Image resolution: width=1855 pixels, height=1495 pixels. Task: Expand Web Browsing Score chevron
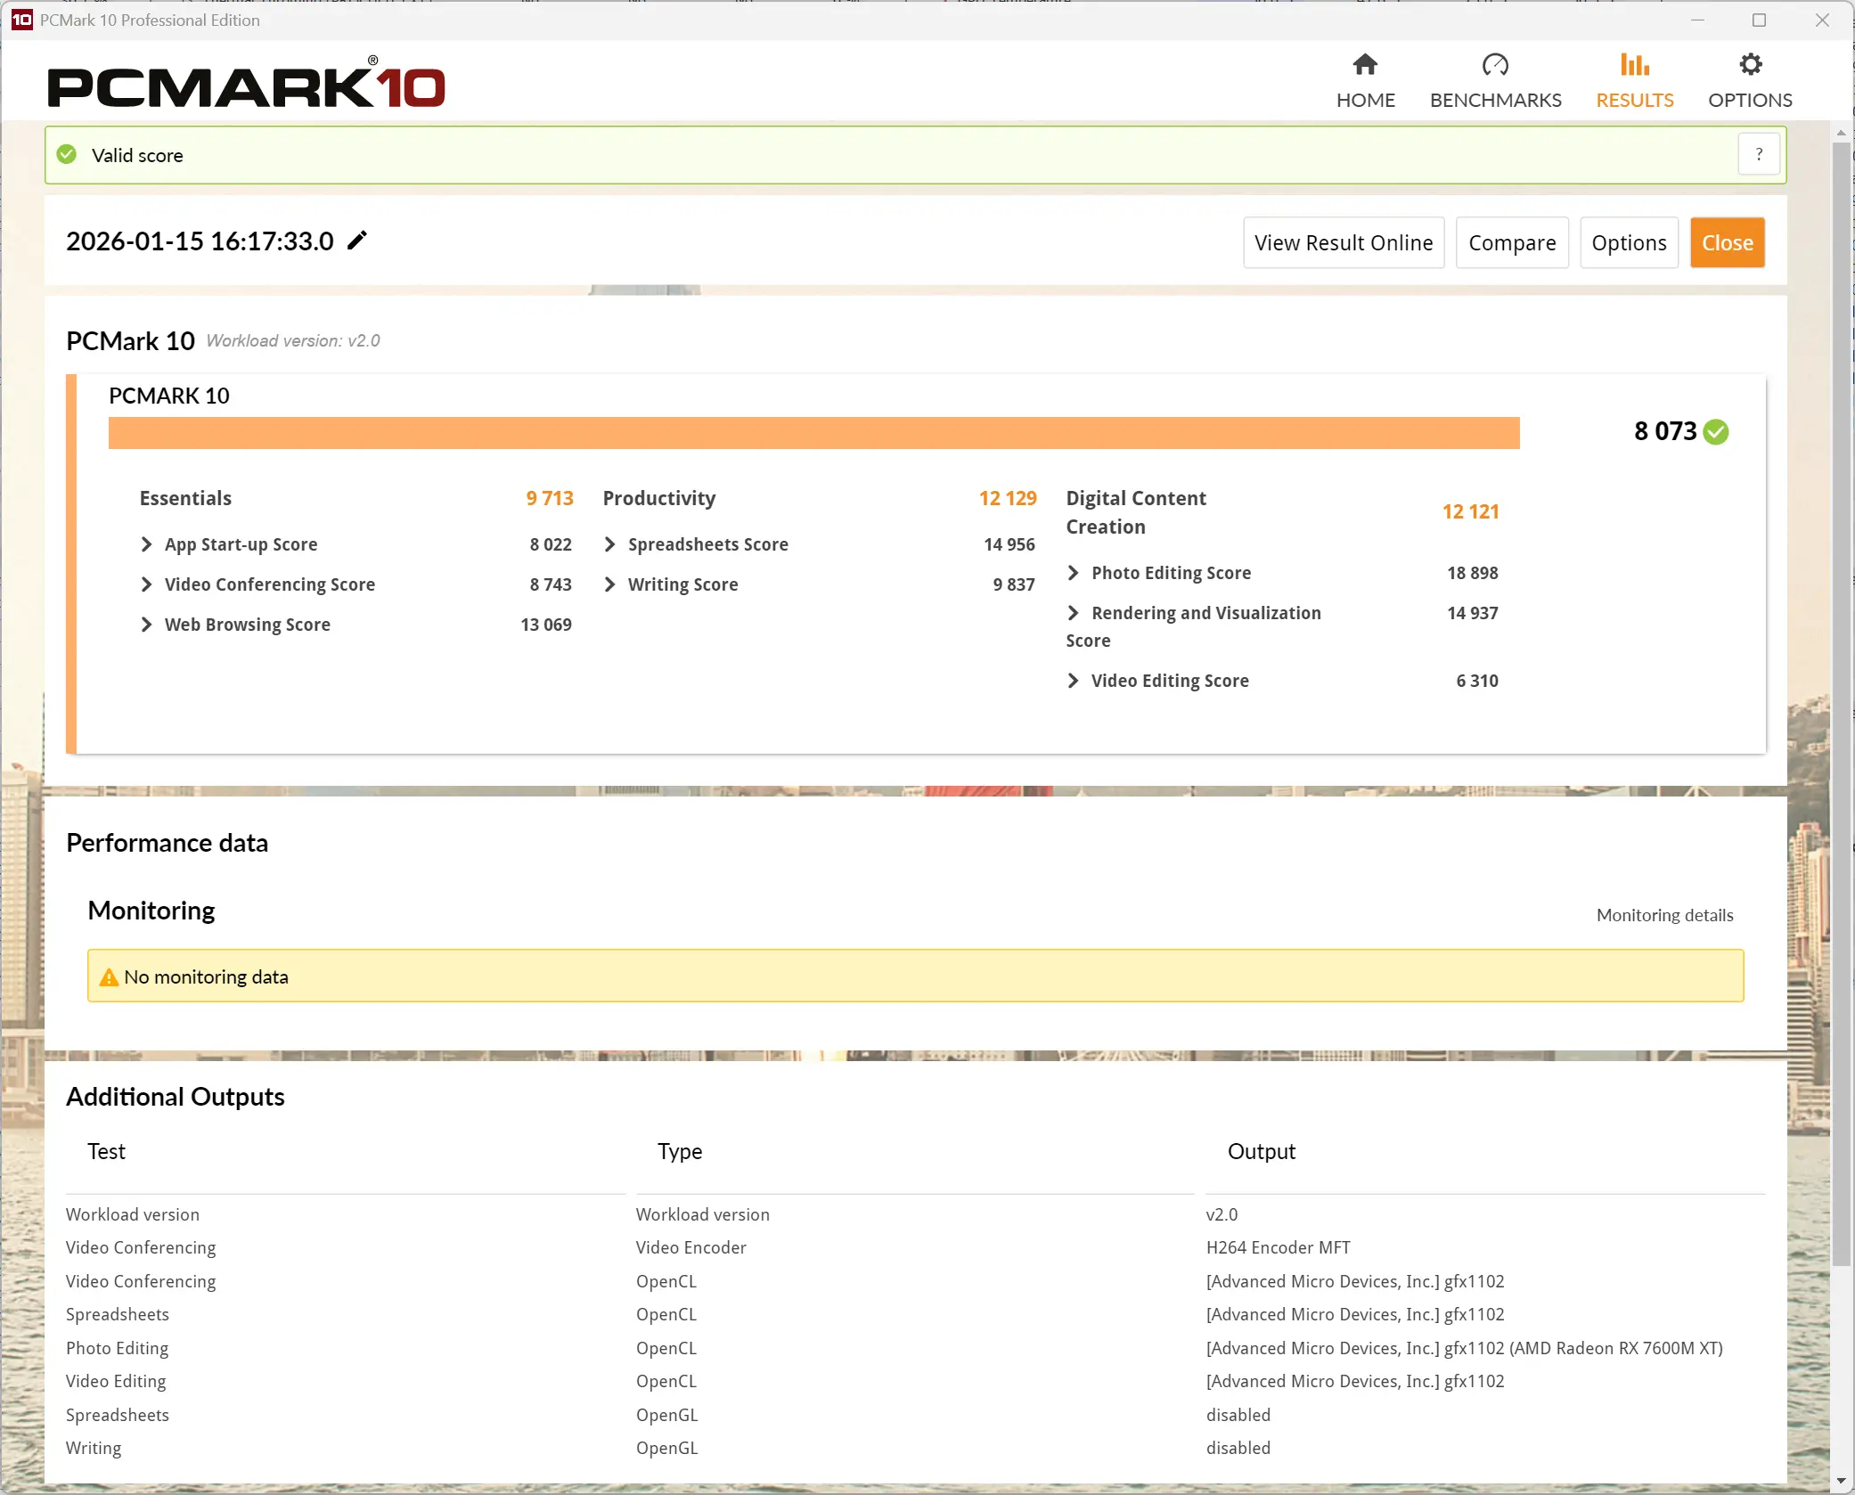point(147,625)
